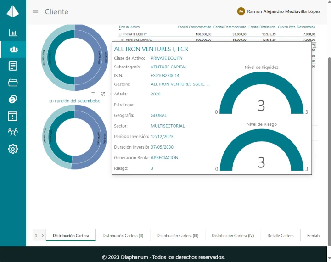Toggle the hamburger menu next to Cliente
Image resolution: width=331 pixels, height=262 pixels.
(x=35, y=11)
